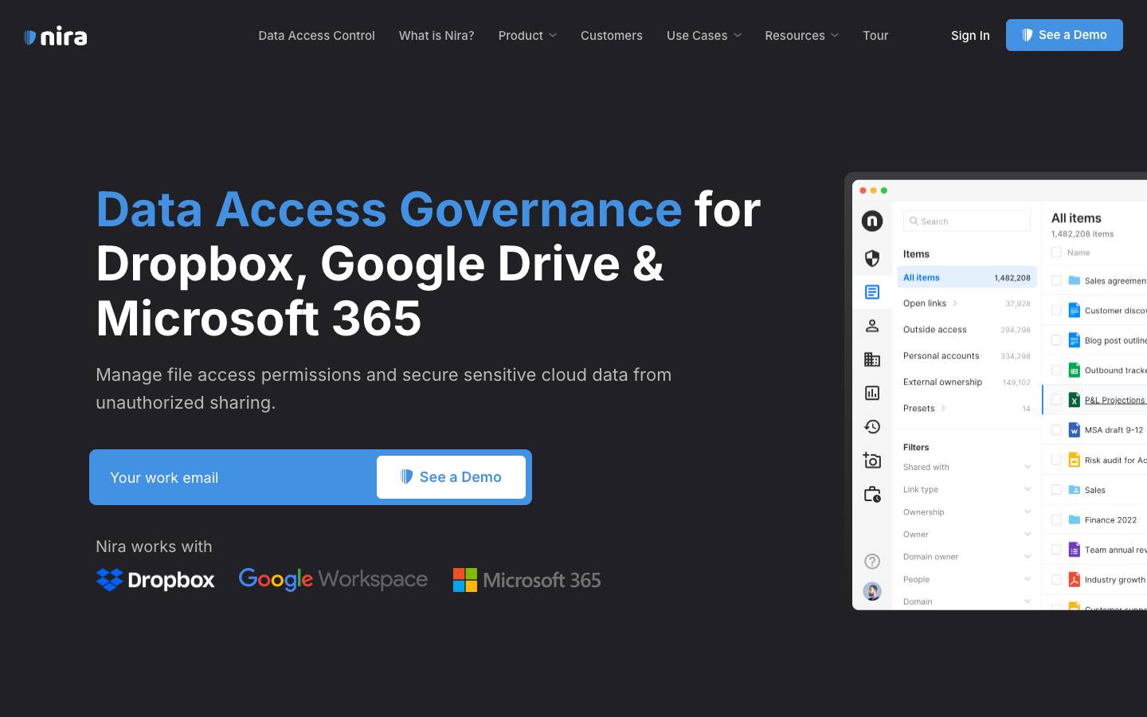1147x717 pixels.
Task: Click the Nira logo in the header
Action: pos(56,36)
